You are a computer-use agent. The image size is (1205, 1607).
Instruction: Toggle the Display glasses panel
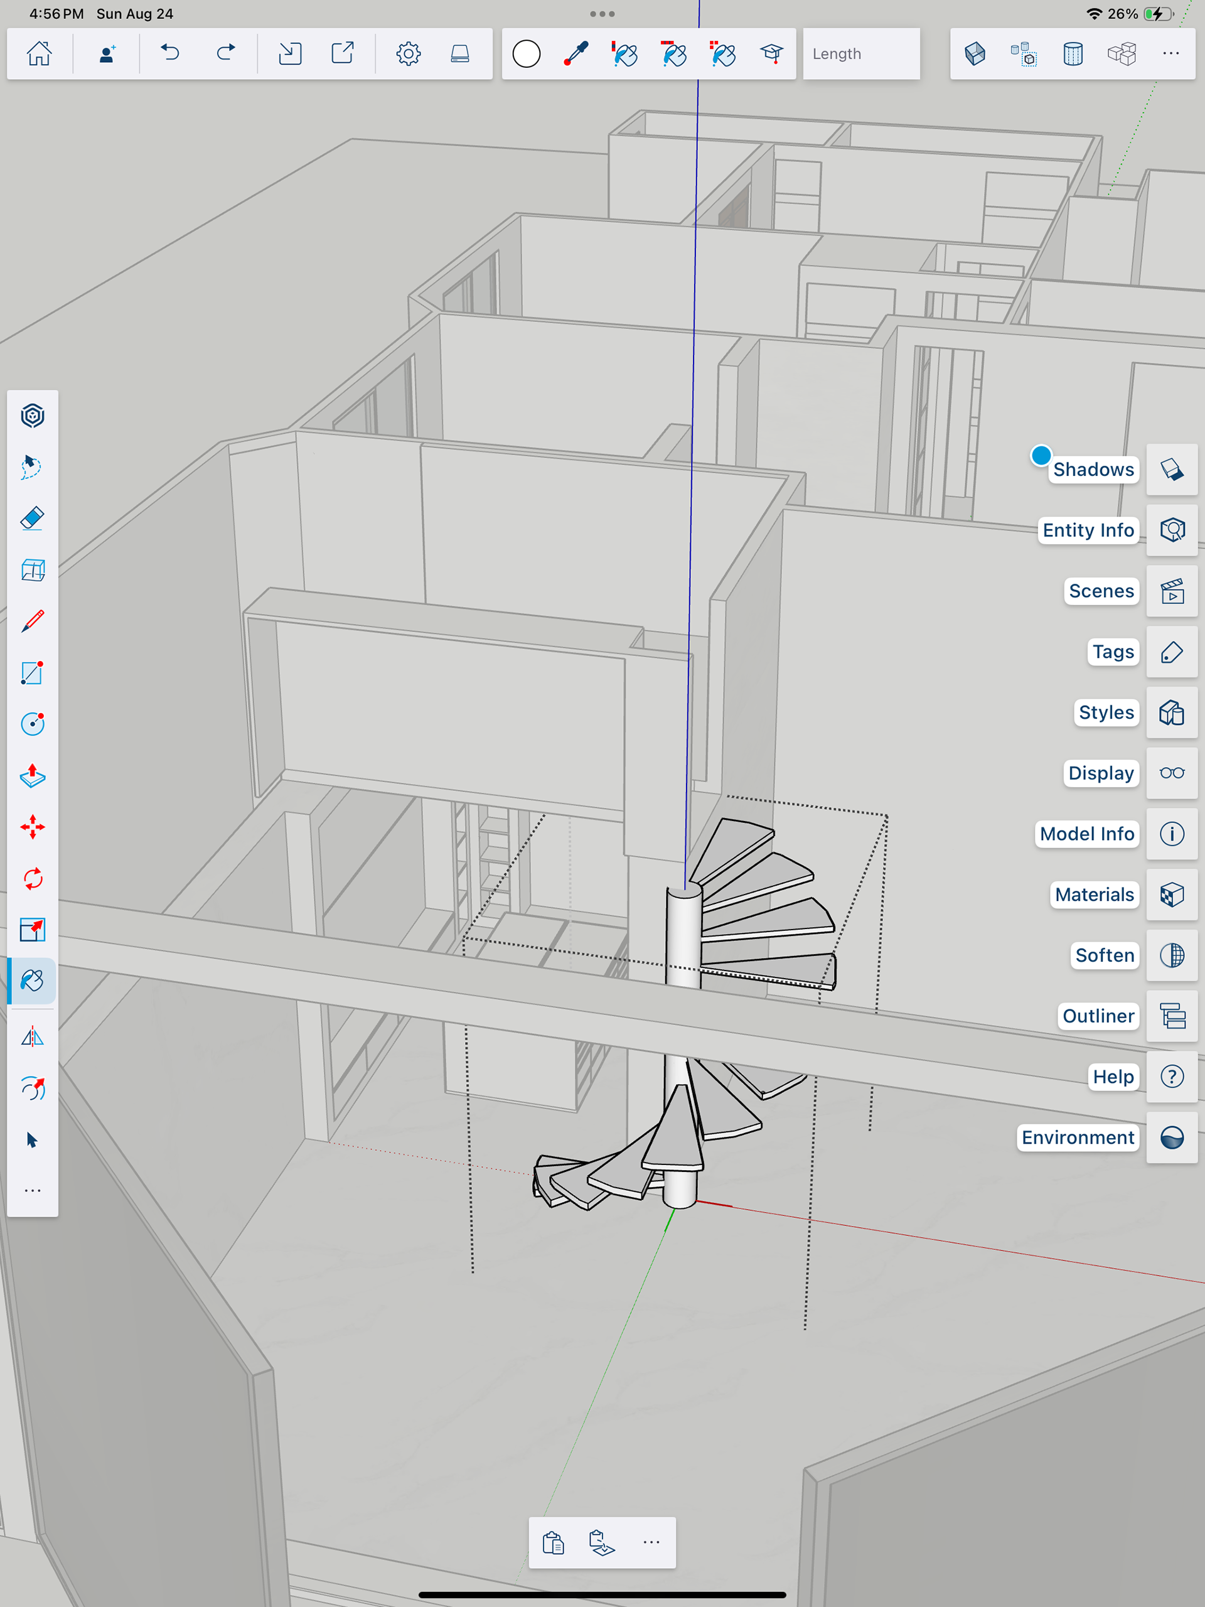[1171, 773]
